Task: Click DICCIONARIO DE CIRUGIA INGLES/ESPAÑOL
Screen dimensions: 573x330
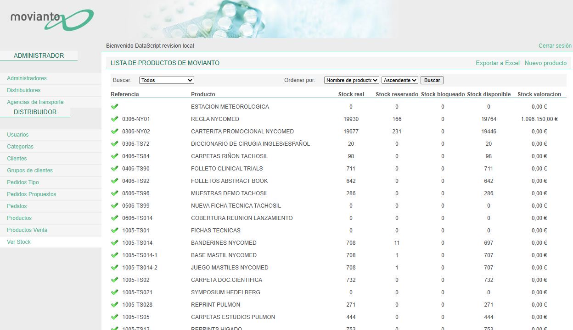Action: click(251, 144)
